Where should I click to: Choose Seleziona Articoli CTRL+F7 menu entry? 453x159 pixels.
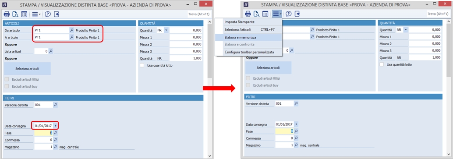(248, 29)
